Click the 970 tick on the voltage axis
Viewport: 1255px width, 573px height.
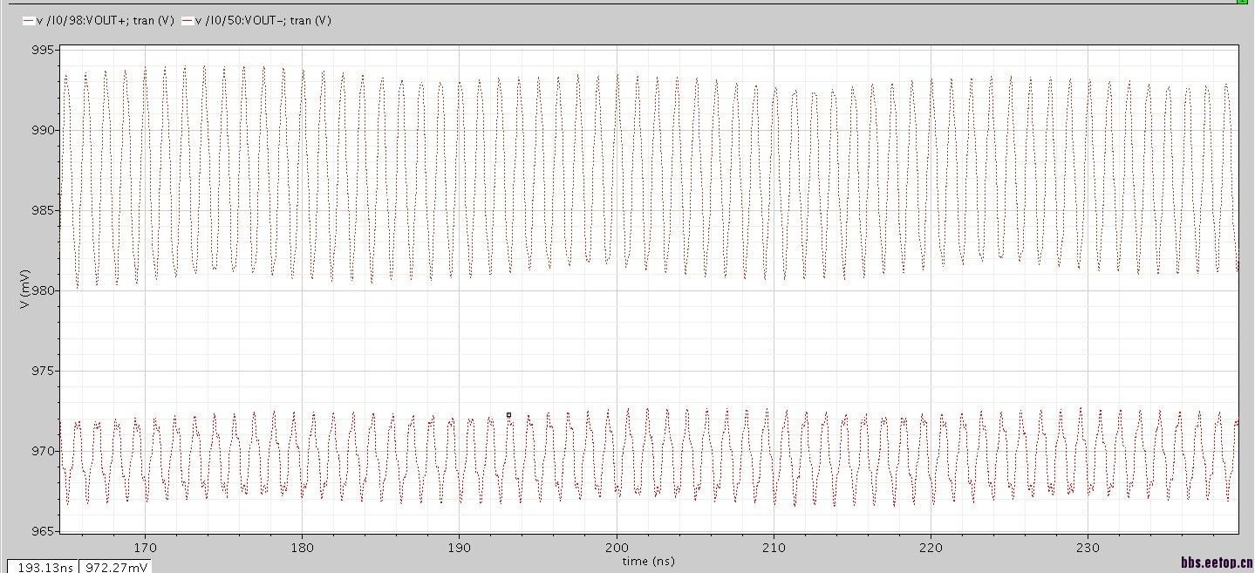(44, 451)
